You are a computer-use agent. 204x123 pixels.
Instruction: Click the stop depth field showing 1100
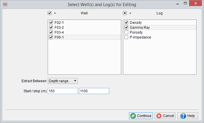94,91
